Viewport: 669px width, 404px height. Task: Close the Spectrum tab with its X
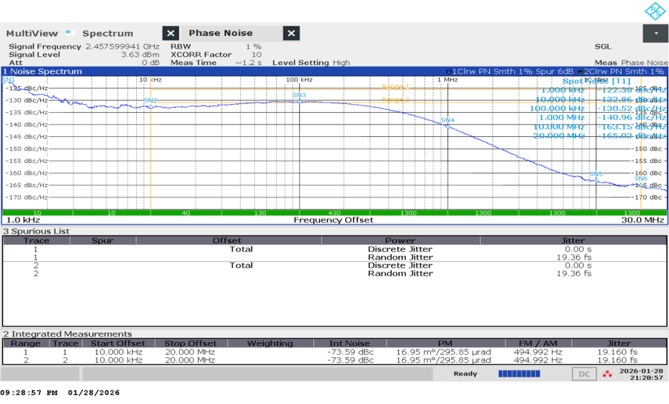pyautogui.click(x=170, y=33)
